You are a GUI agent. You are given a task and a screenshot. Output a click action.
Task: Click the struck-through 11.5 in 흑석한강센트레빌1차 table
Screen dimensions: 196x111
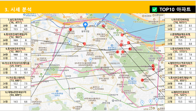pos(180,84)
